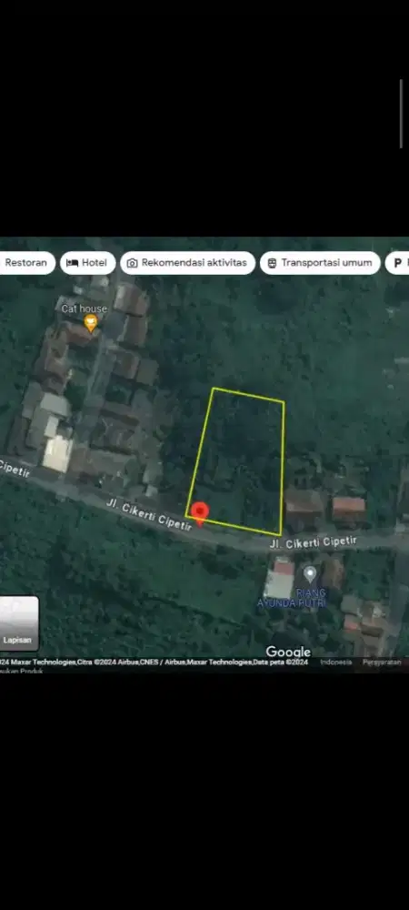Choose the Transportasi umum chip
Image resolution: width=409 pixels, height=910 pixels.
point(320,262)
